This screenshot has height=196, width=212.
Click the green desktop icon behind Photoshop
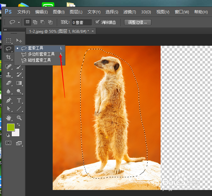pyautogui.click(x=48, y=4)
